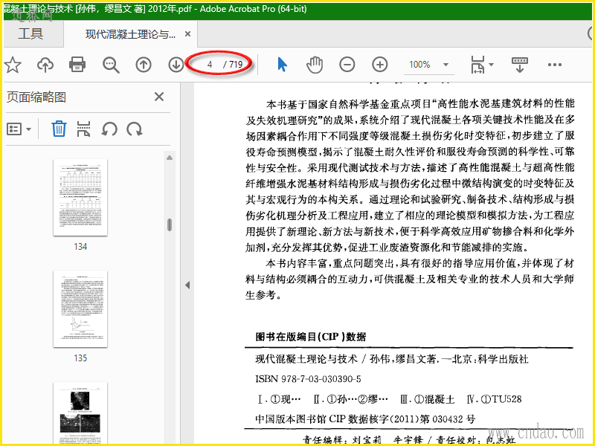
Task: Click the cloud upload icon
Action: point(45,65)
